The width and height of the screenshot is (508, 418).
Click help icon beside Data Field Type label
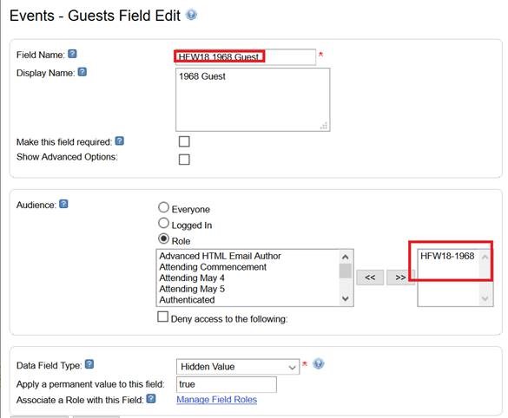pyautogui.click(x=89, y=364)
